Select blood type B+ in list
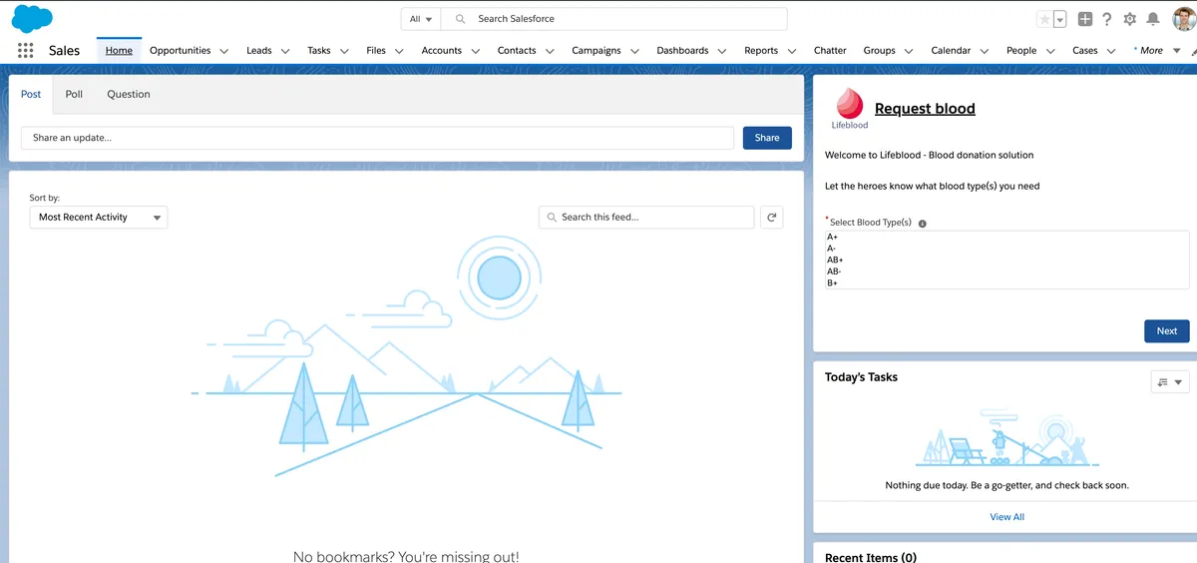This screenshot has width=1197, height=563. (1006, 282)
